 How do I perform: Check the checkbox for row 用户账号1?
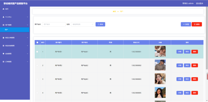pos(37,52)
